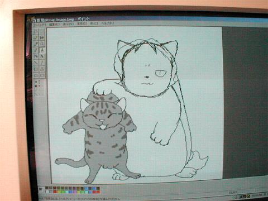Viewport: 268px width, 201px height.
Task: Choose the Fill With Color bucket
Action: coord(42,38)
